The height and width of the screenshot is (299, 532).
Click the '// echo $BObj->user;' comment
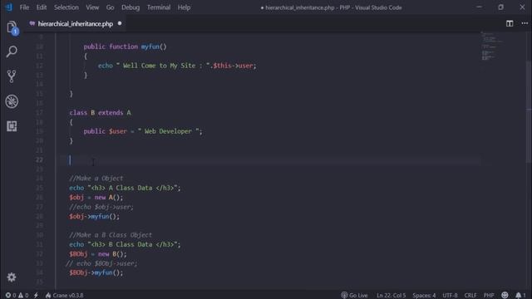pos(101,263)
